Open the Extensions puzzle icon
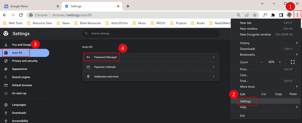Viewport: 302px width, 123px height. click(x=273, y=15)
